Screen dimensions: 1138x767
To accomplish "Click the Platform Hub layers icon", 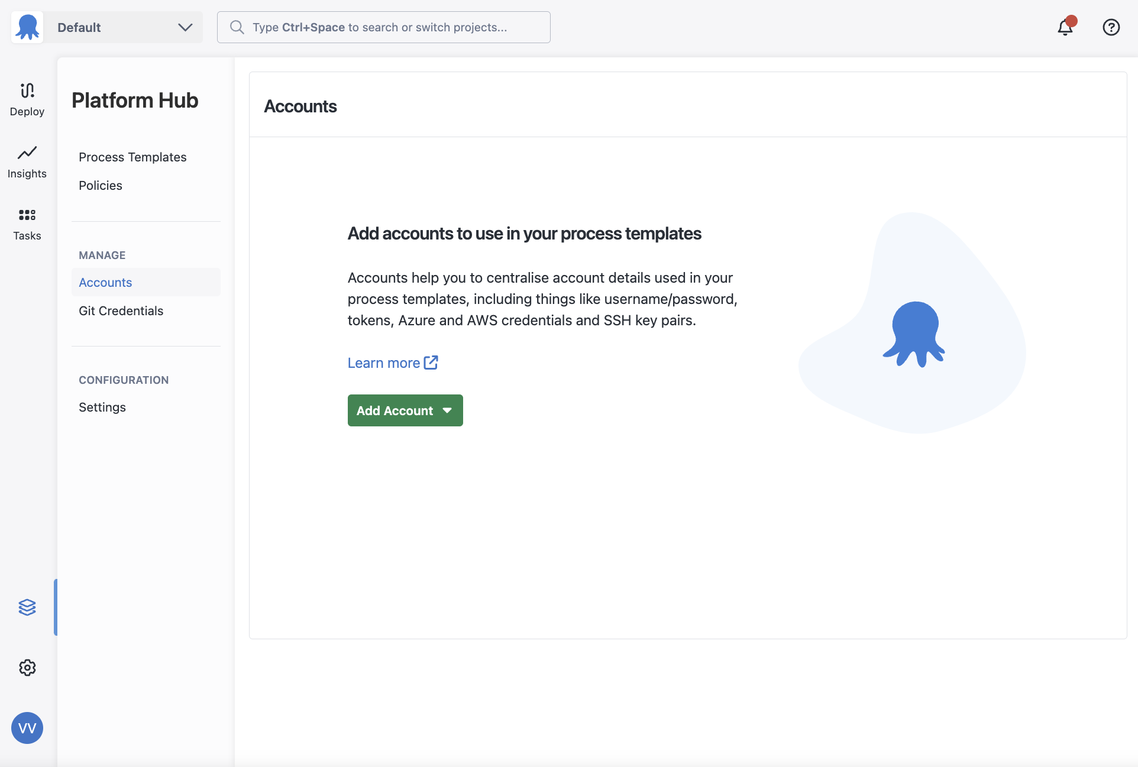I will point(27,607).
